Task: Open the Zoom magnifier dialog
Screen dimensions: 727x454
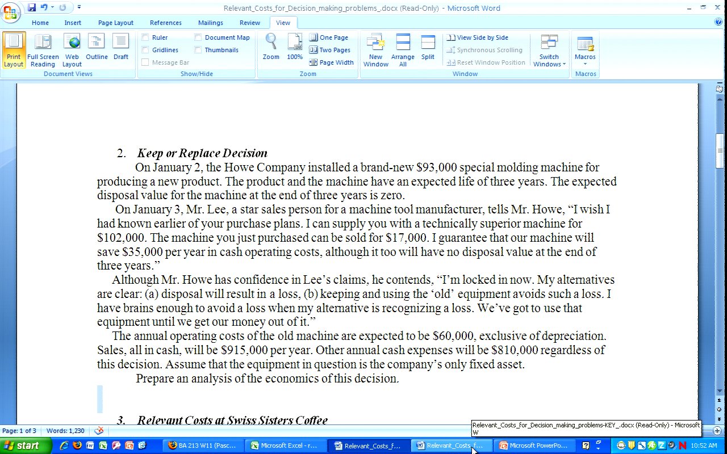Action: click(x=271, y=48)
